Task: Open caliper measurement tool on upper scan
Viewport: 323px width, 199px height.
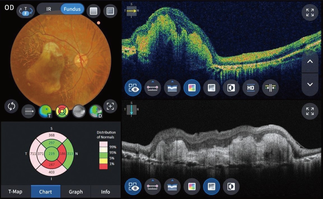Action: click(153, 88)
